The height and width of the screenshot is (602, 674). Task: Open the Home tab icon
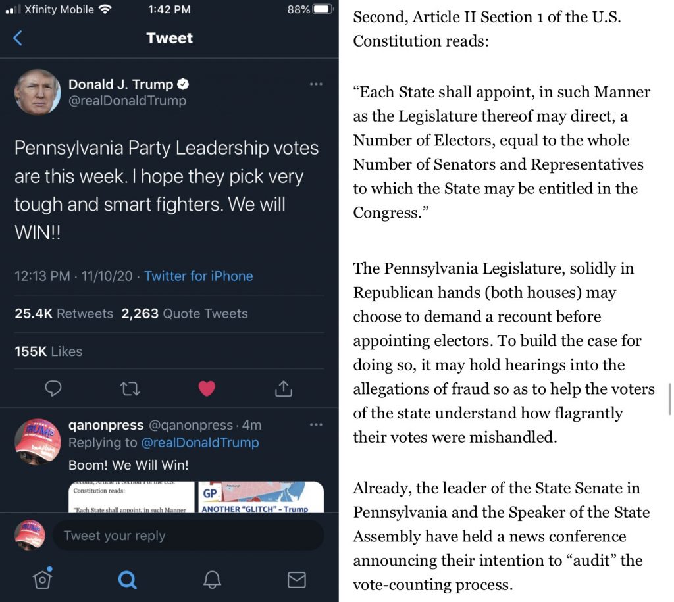tap(42, 579)
